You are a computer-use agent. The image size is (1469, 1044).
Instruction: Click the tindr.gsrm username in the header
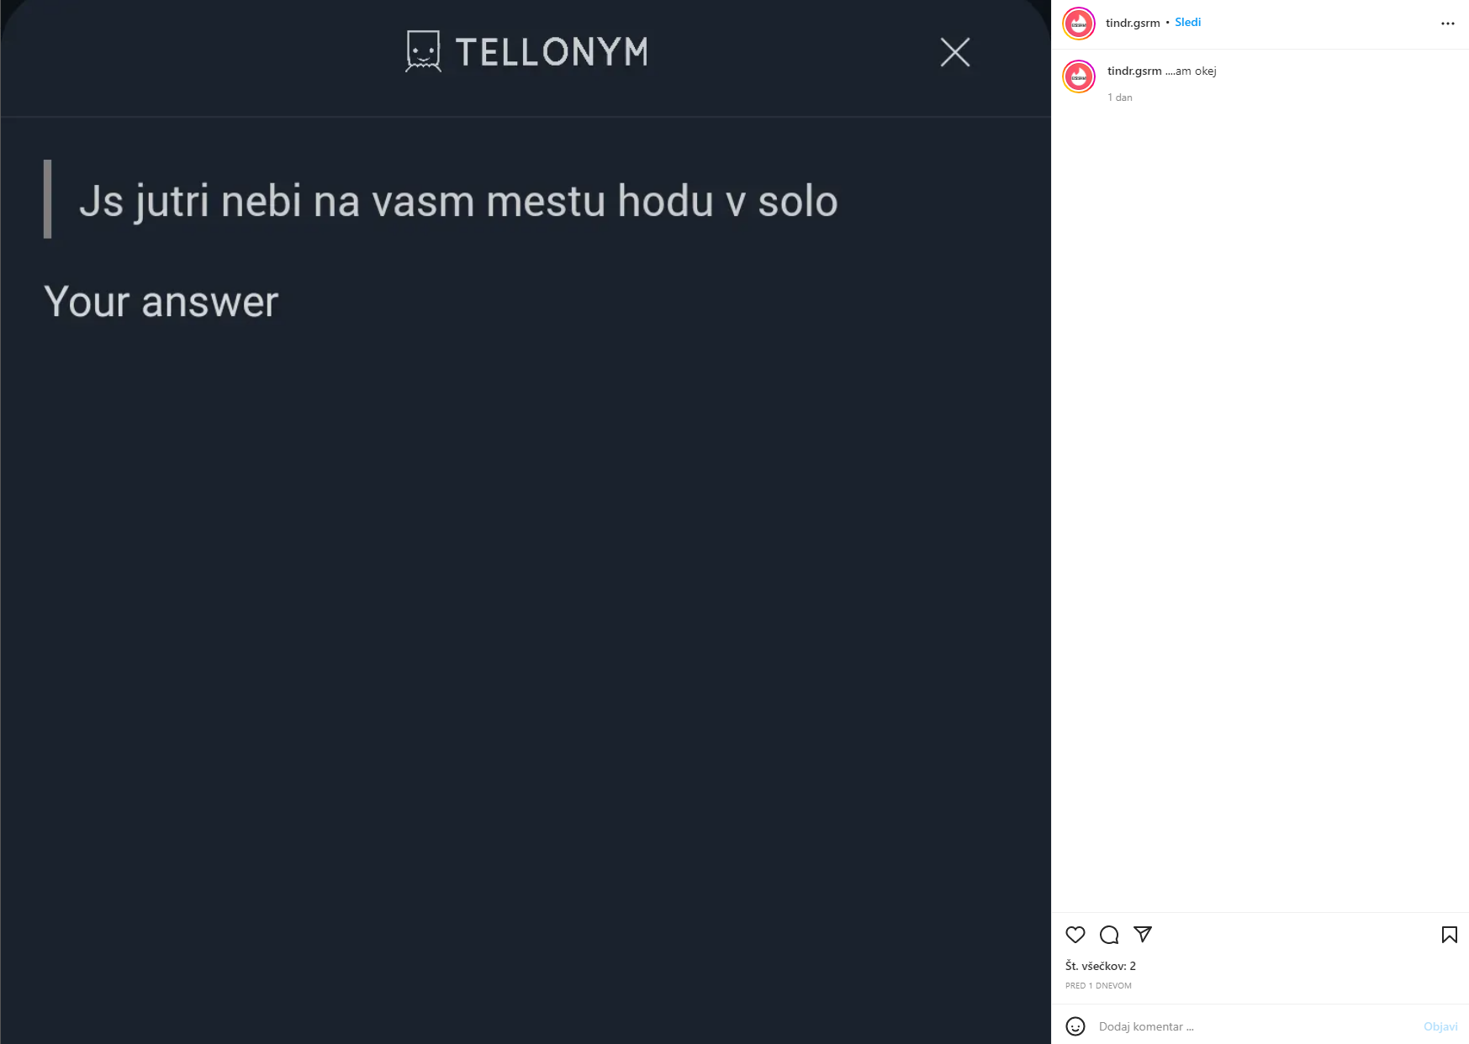click(x=1132, y=23)
